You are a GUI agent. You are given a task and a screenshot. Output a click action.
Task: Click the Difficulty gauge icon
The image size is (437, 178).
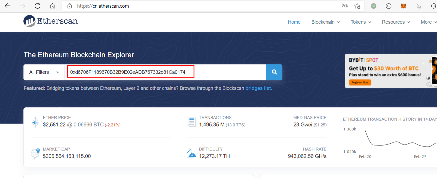[192, 153]
